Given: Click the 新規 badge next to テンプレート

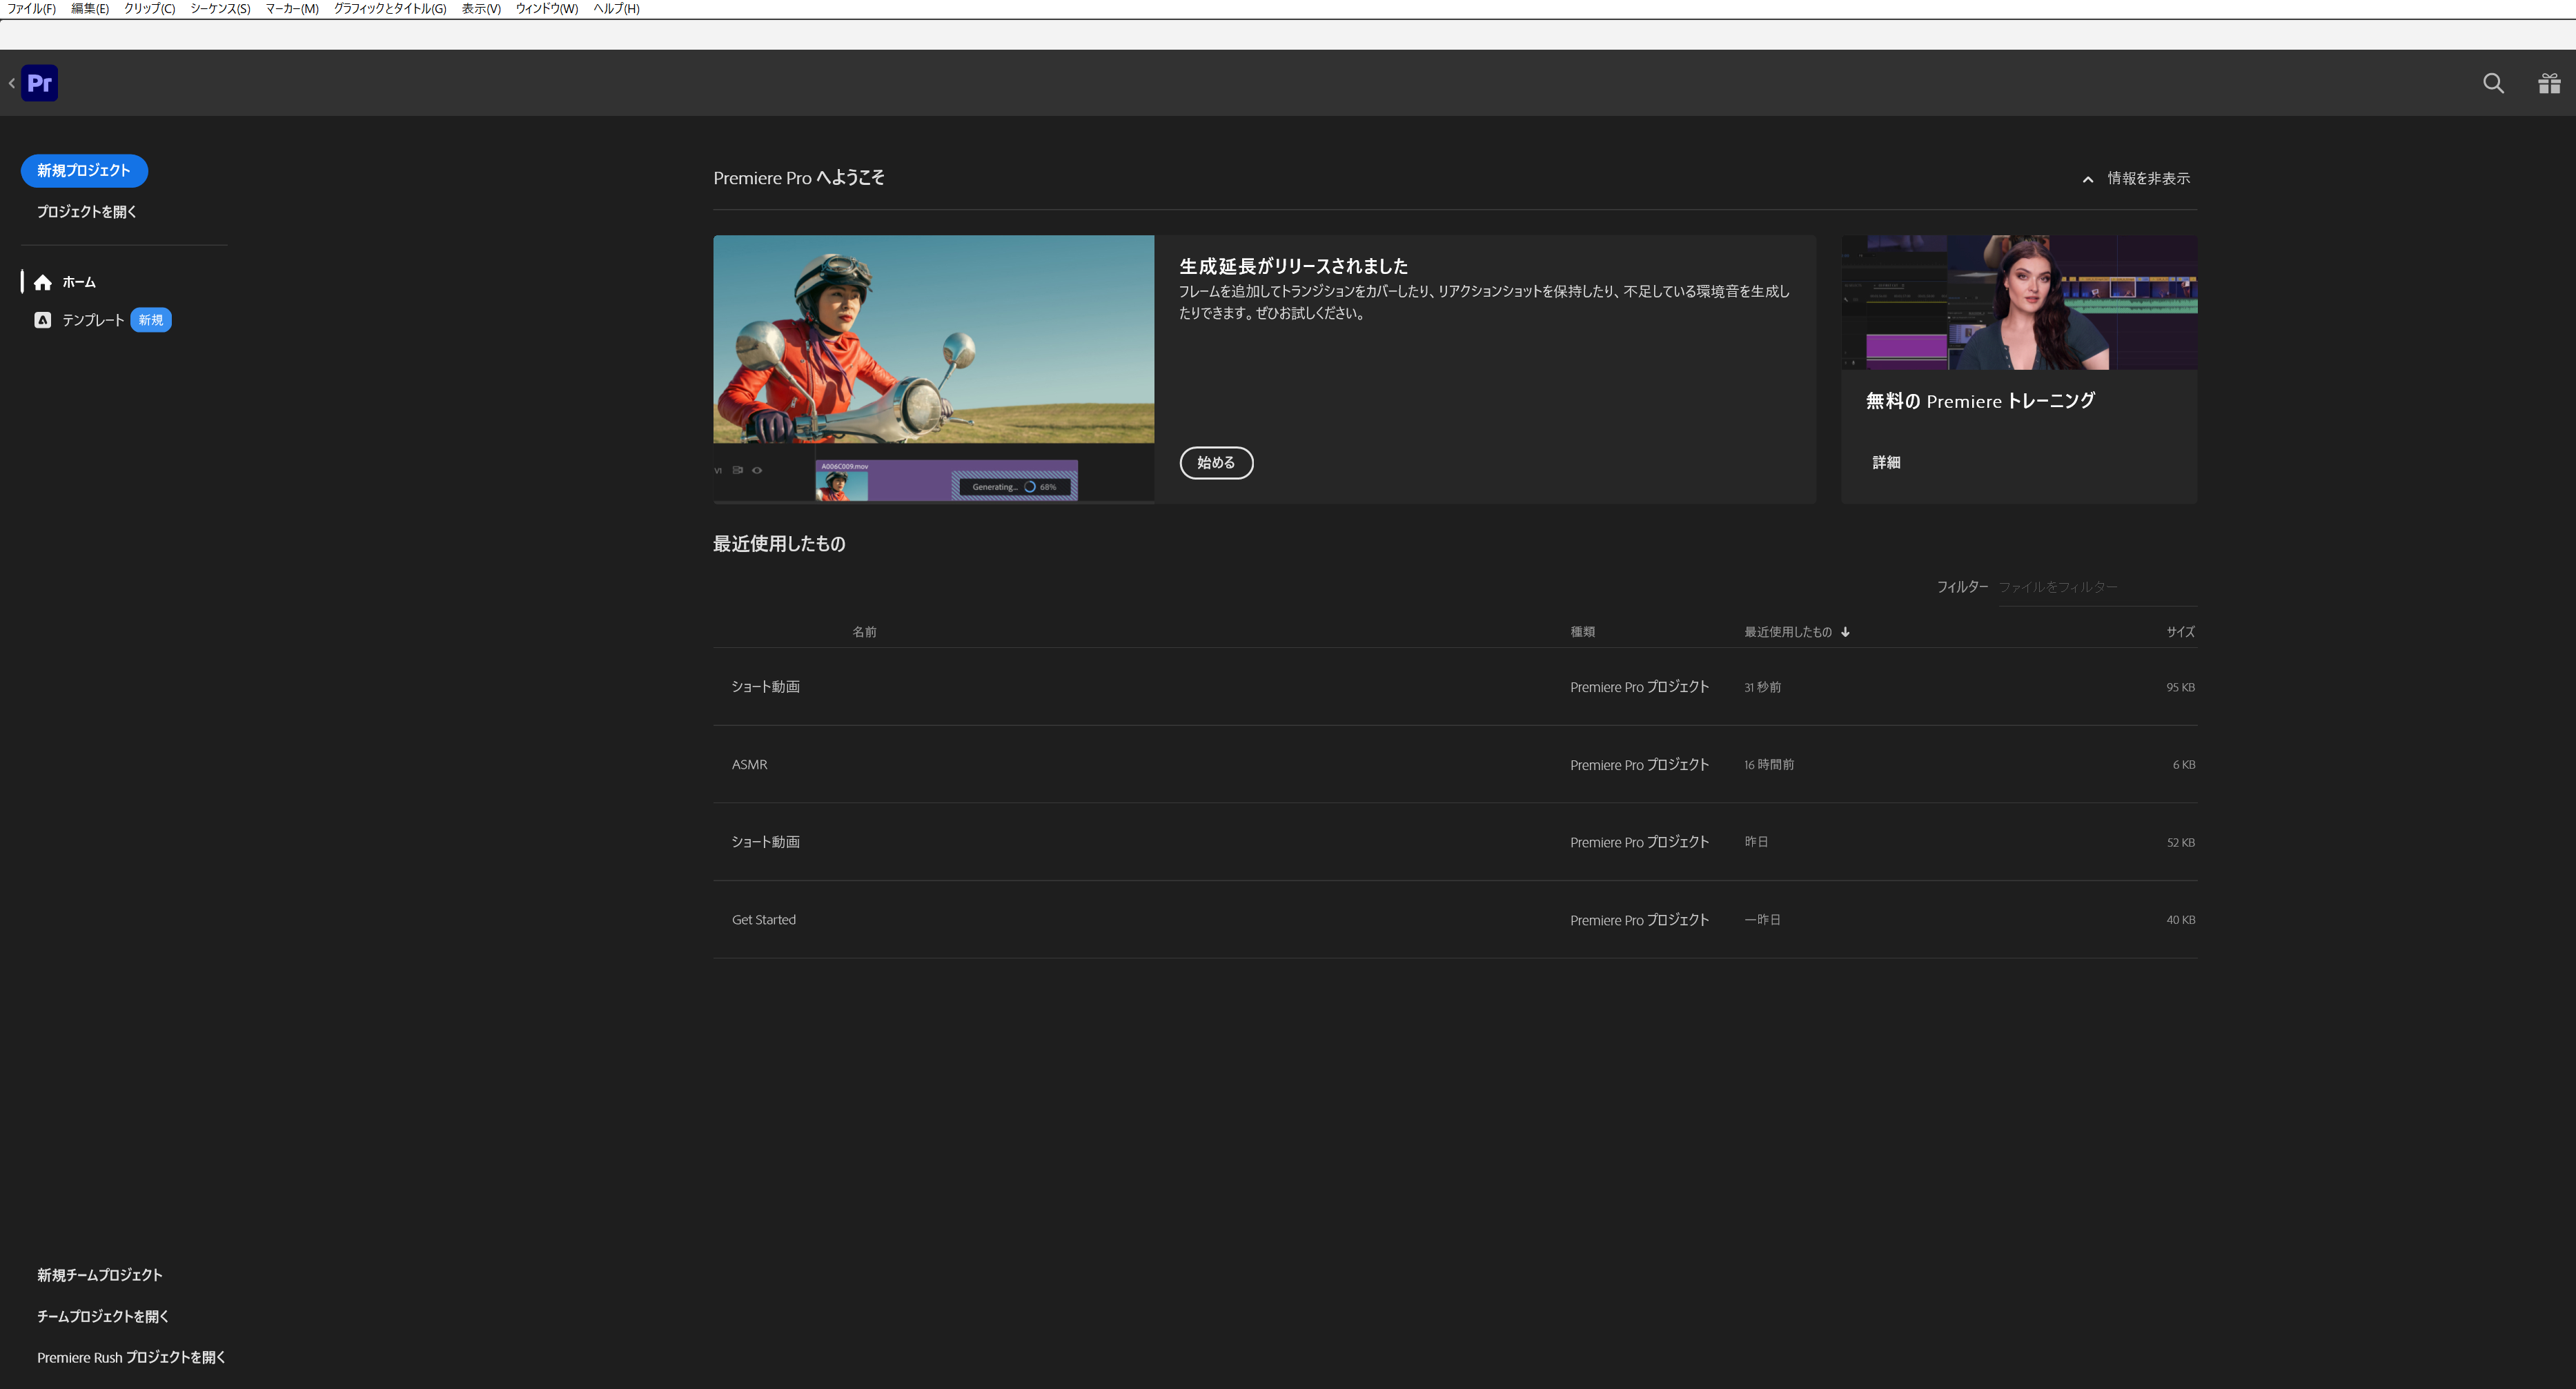Looking at the screenshot, I should coord(150,320).
